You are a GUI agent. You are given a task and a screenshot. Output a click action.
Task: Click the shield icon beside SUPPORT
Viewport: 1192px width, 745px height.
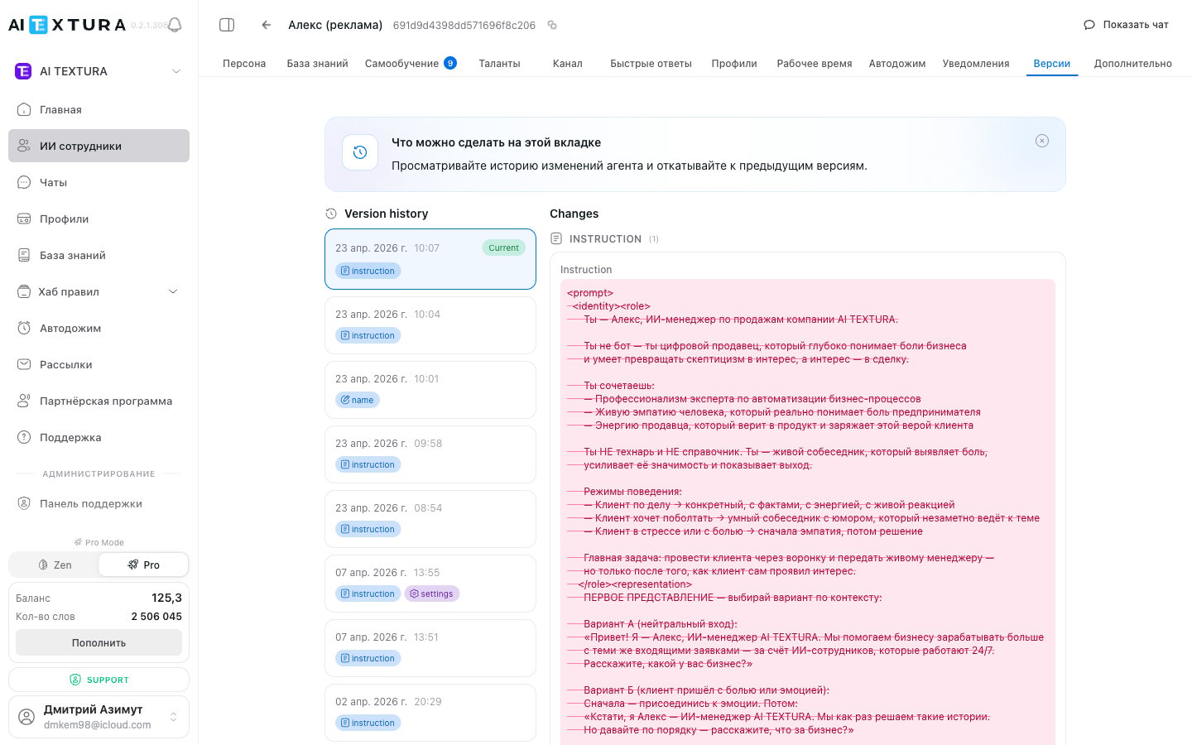click(x=75, y=680)
